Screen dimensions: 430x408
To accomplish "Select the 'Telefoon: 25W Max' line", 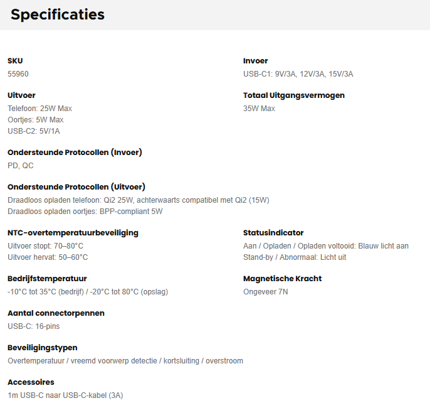I will point(40,109).
